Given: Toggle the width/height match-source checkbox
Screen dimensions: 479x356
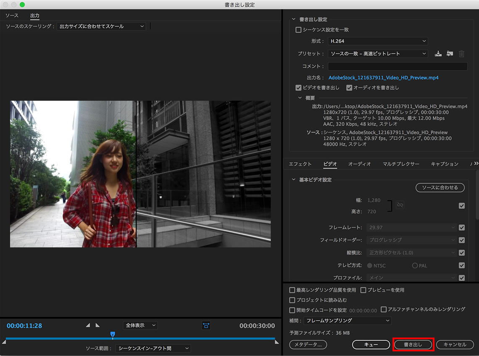Looking at the screenshot, I should (x=462, y=206).
